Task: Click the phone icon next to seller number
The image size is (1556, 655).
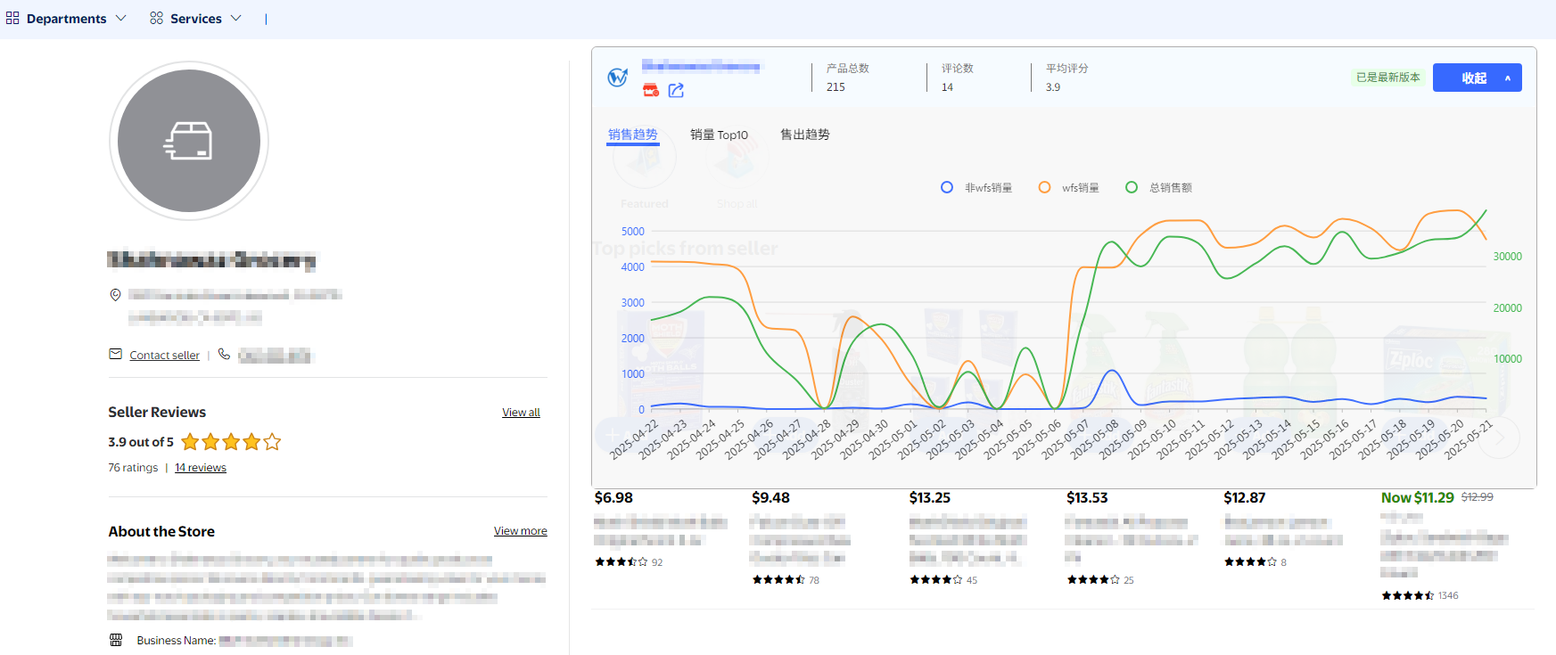Action: (x=224, y=355)
